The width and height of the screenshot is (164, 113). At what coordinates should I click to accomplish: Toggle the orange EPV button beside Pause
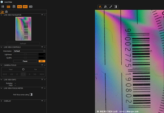tap(42, 61)
